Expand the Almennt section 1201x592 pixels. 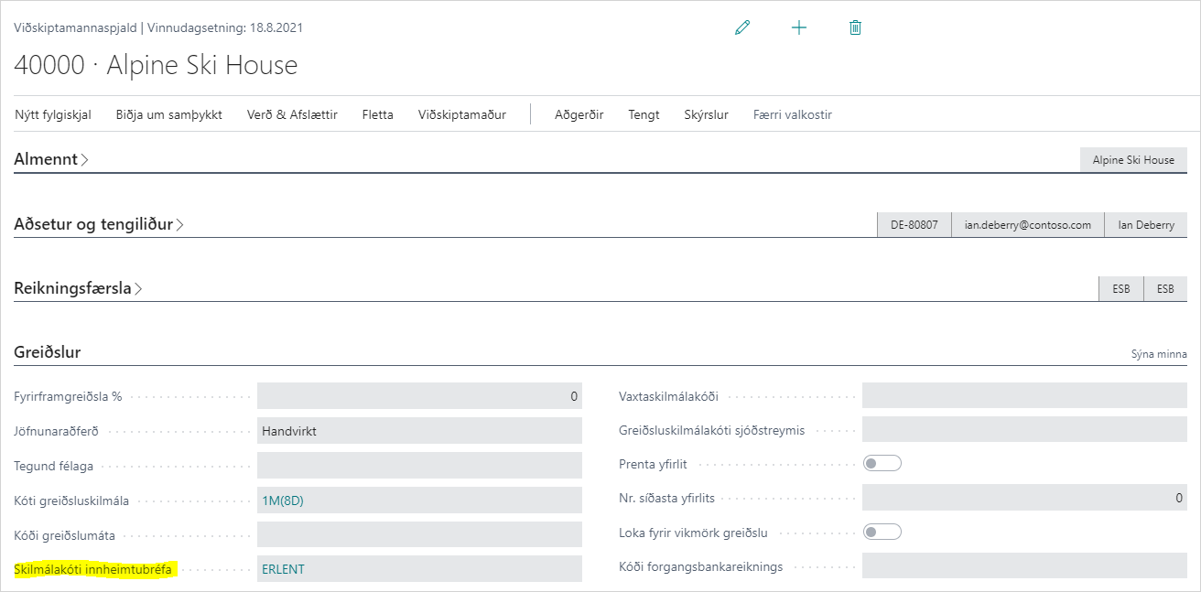51,159
